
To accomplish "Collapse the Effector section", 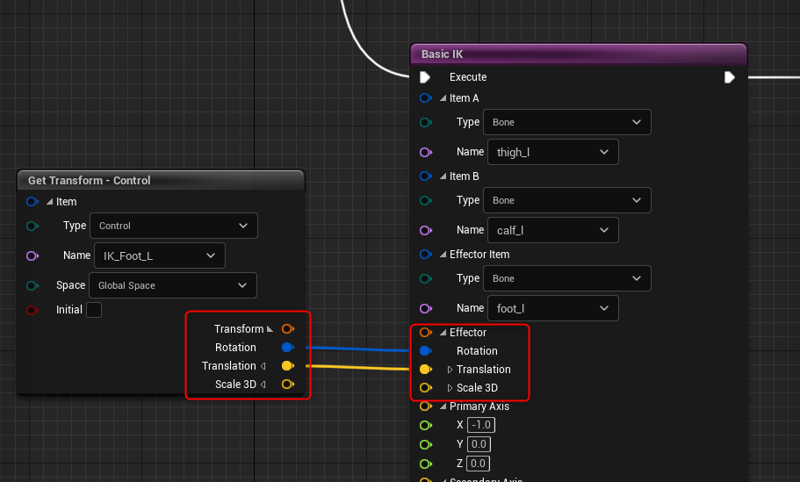I will (x=443, y=332).
